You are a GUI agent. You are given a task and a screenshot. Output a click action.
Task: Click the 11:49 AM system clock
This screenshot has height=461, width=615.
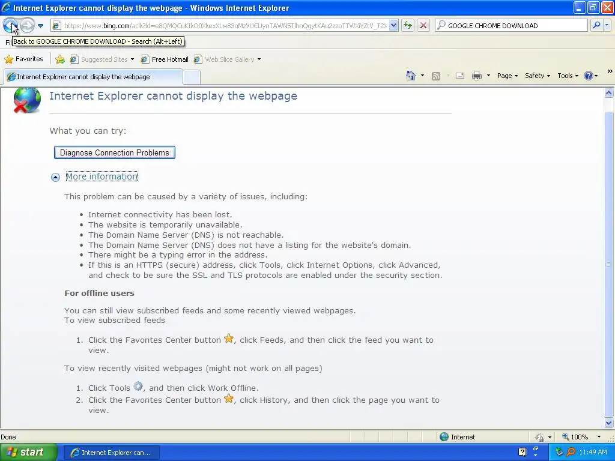pyautogui.click(x=593, y=452)
